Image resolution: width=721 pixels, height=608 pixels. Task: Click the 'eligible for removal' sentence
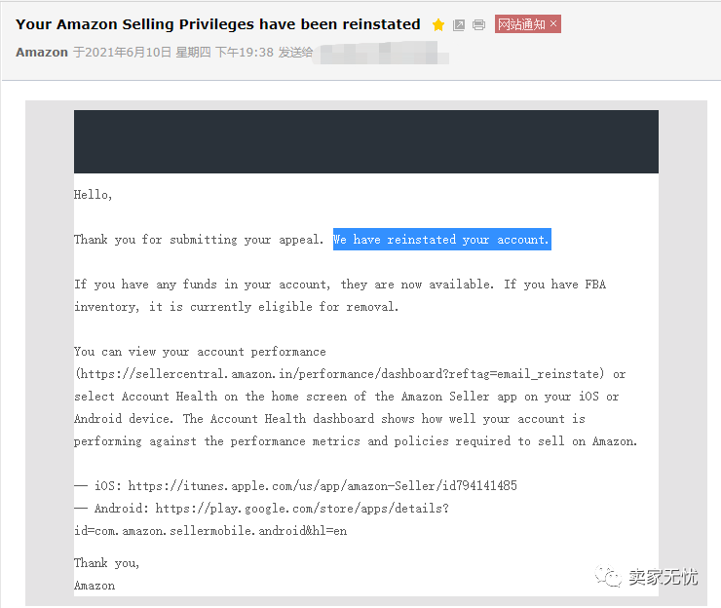click(237, 307)
